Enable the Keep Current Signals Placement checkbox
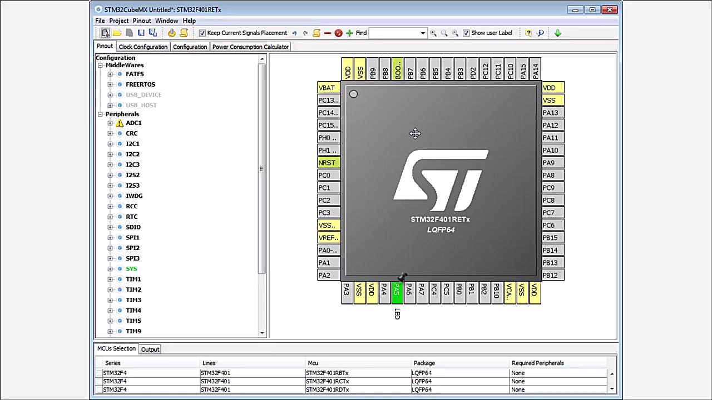This screenshot has width=712, height=400. click(202, 33)
